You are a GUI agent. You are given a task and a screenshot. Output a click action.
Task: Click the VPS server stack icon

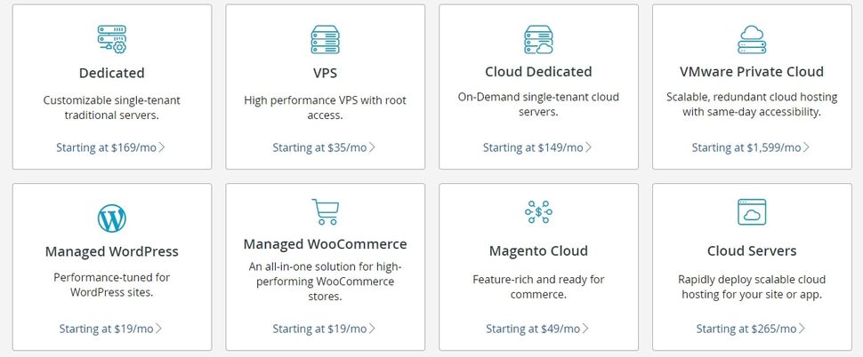pyautogui.click(x=325, y=40)
